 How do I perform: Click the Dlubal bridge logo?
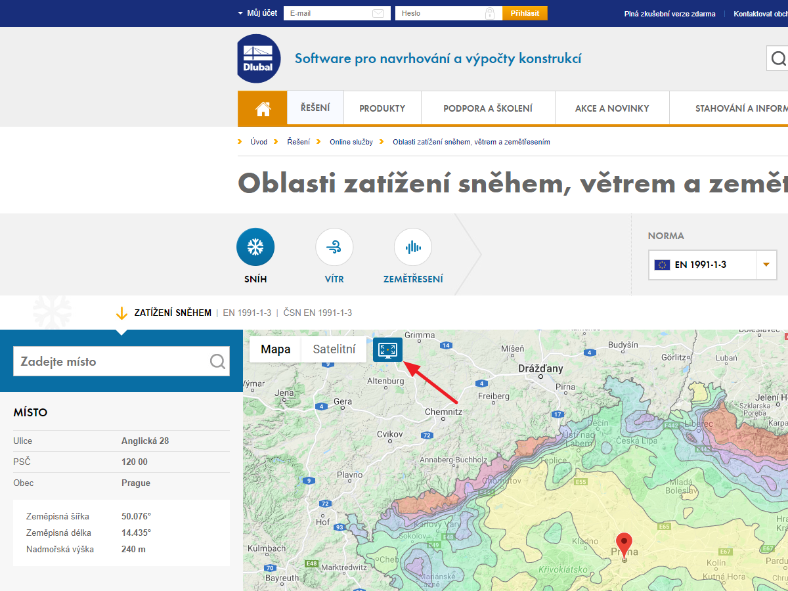[x=258, y=58]
